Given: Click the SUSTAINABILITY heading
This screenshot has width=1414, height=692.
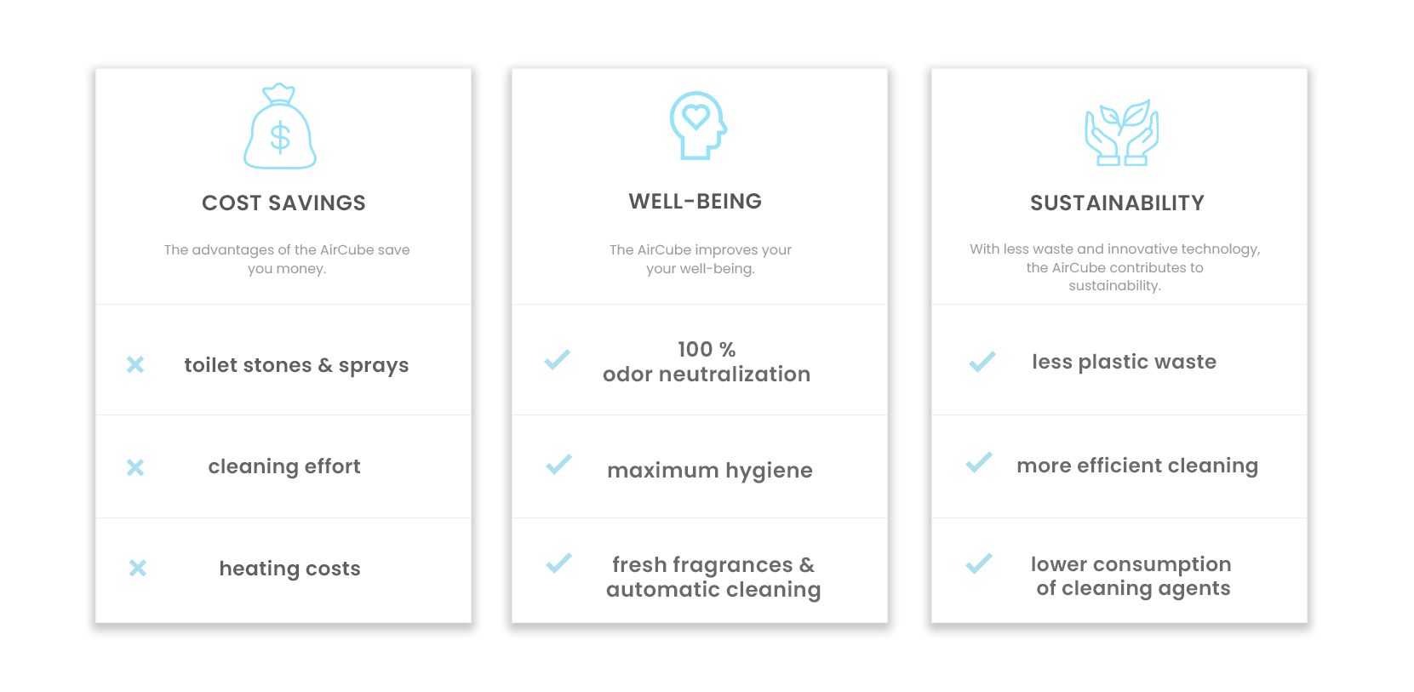Looking at the screenshot, I should [x=1117, y=203].
